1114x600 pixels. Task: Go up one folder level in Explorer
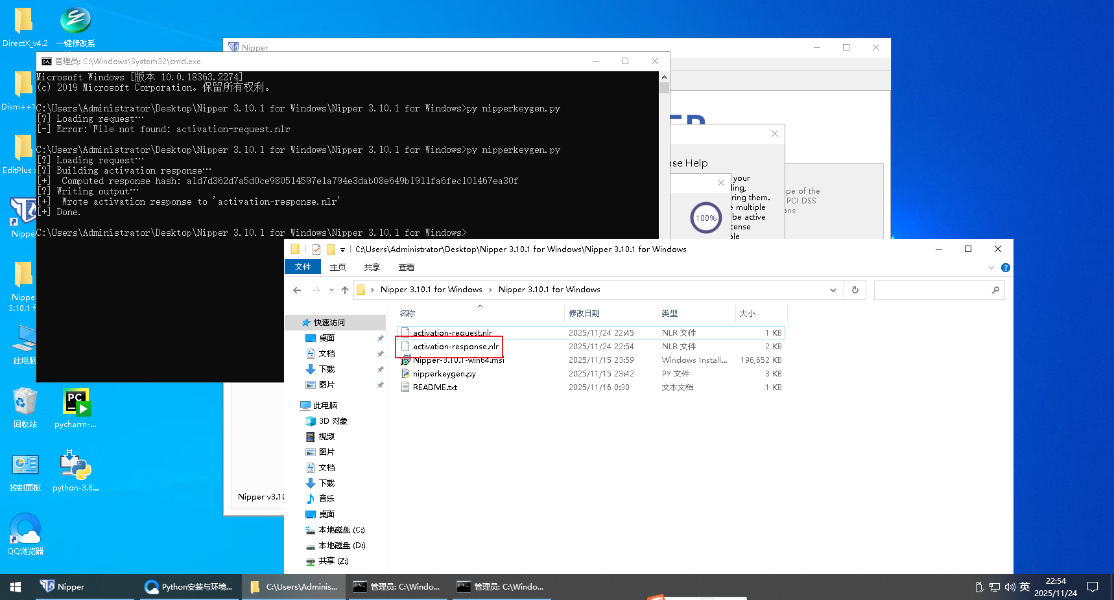(x=345, y=290)
